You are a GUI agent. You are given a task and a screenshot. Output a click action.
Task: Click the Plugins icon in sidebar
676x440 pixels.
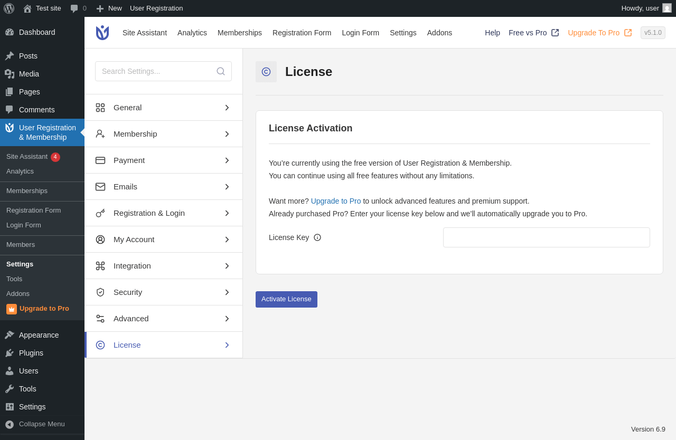(x=10, y=353)
